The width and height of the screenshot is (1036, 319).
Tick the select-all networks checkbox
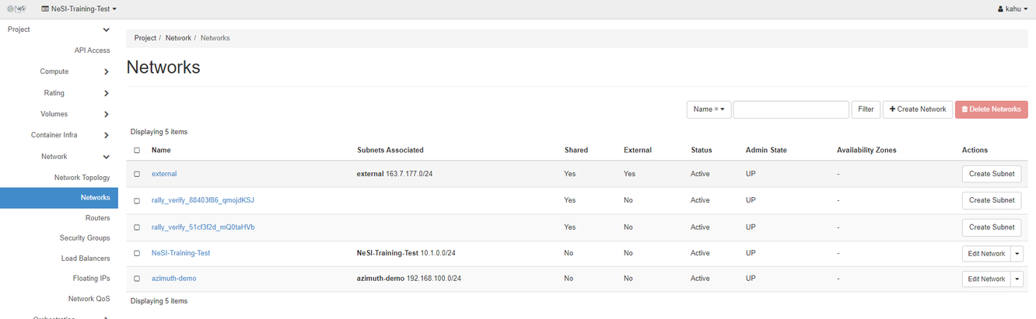137,151
